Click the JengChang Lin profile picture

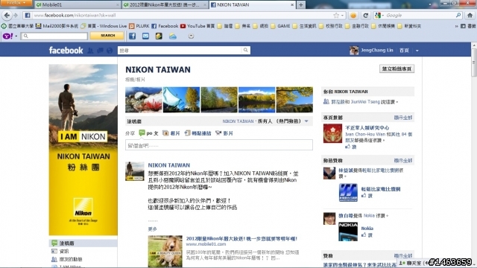(354, 51)
